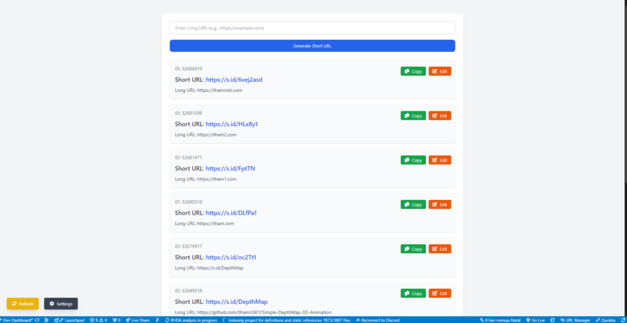This screenshot has width=627, height=323.
Task: Open Settings using the dark button
Action: coord(61,304)
